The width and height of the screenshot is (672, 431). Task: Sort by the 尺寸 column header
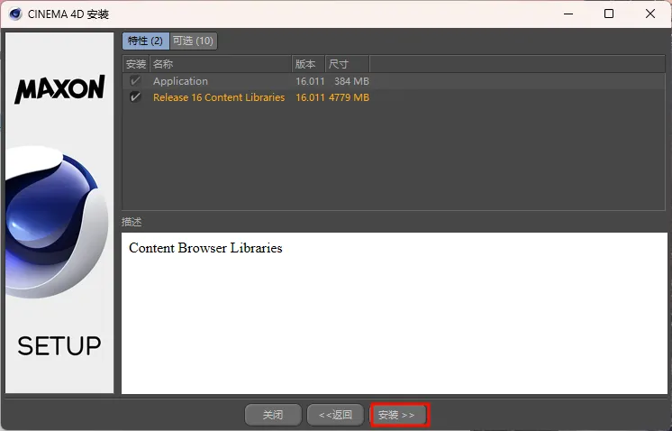coord(348,64)
